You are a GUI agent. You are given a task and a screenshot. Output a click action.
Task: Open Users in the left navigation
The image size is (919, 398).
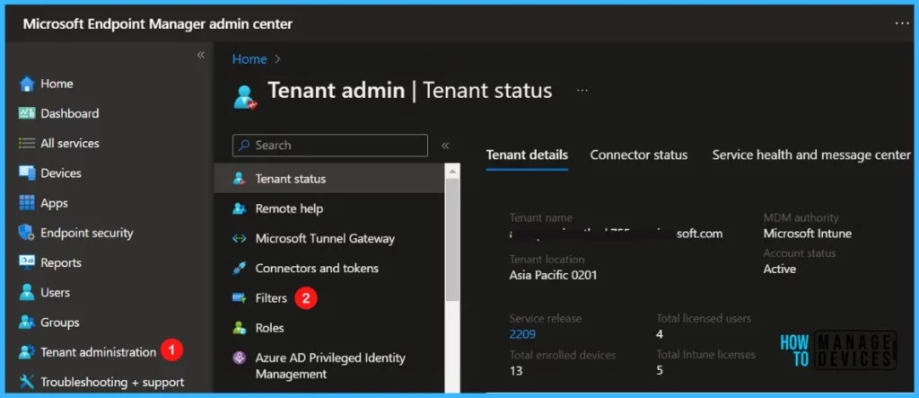pyautogui.click(x=55, y=292)
